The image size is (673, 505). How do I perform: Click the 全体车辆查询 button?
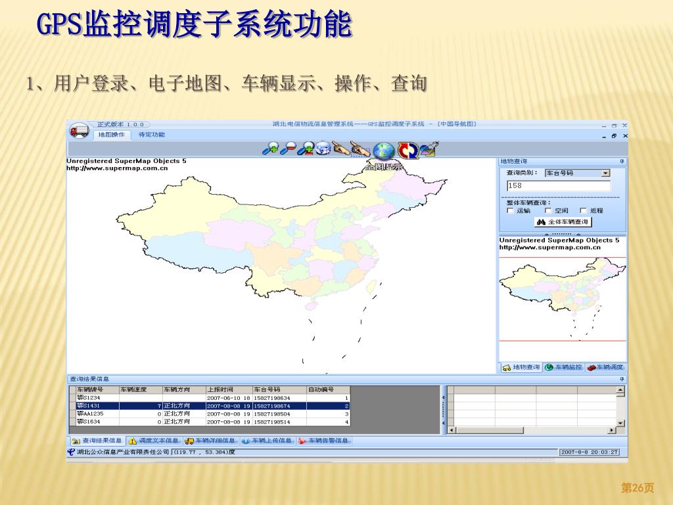[563, 222]
